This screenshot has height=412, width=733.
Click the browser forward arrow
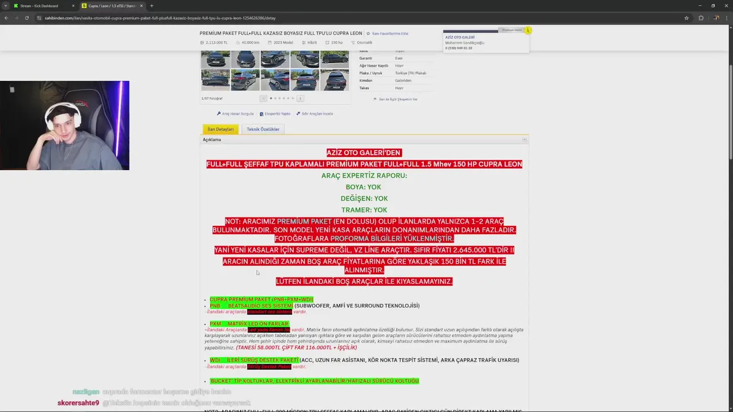point(16,18)
